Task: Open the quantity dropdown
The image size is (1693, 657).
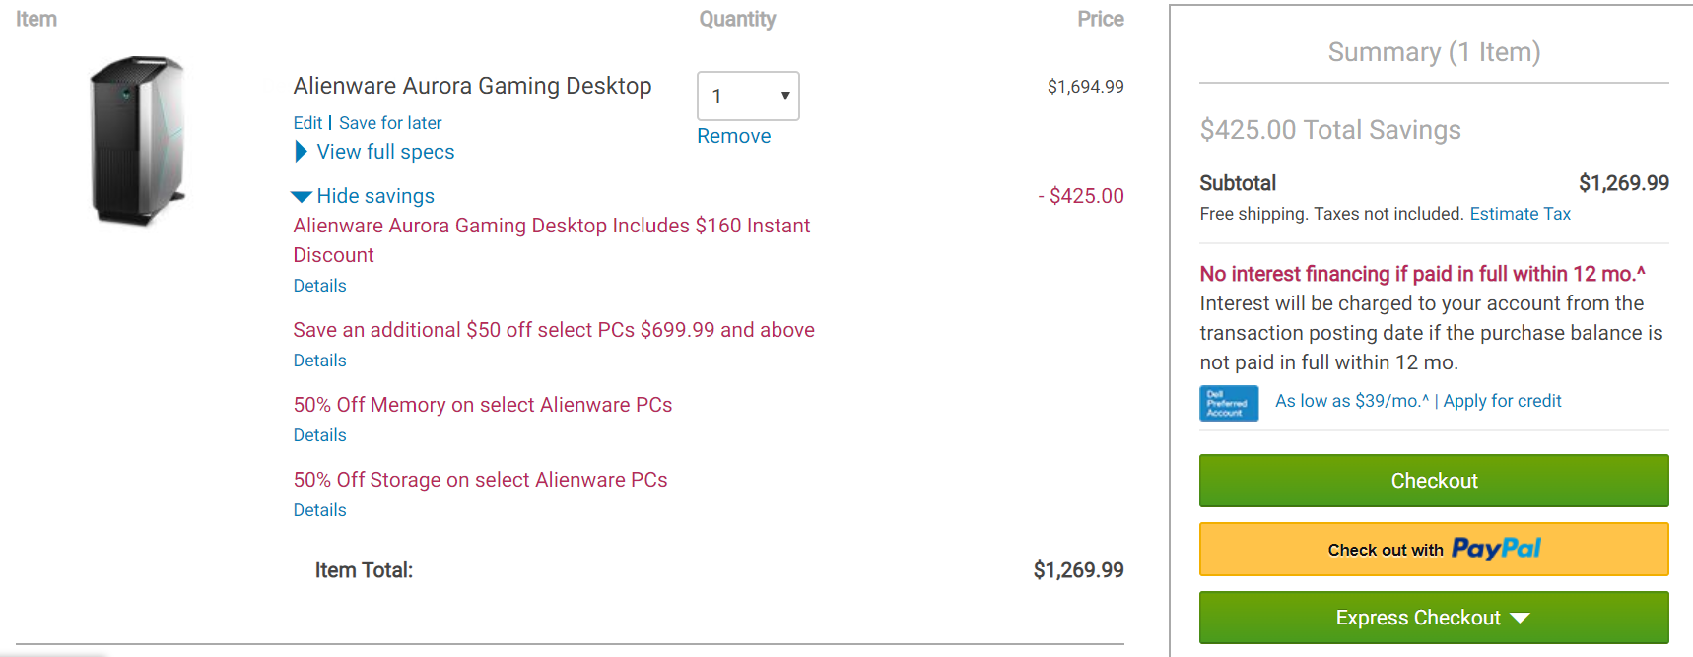Action: click(748, 97)
